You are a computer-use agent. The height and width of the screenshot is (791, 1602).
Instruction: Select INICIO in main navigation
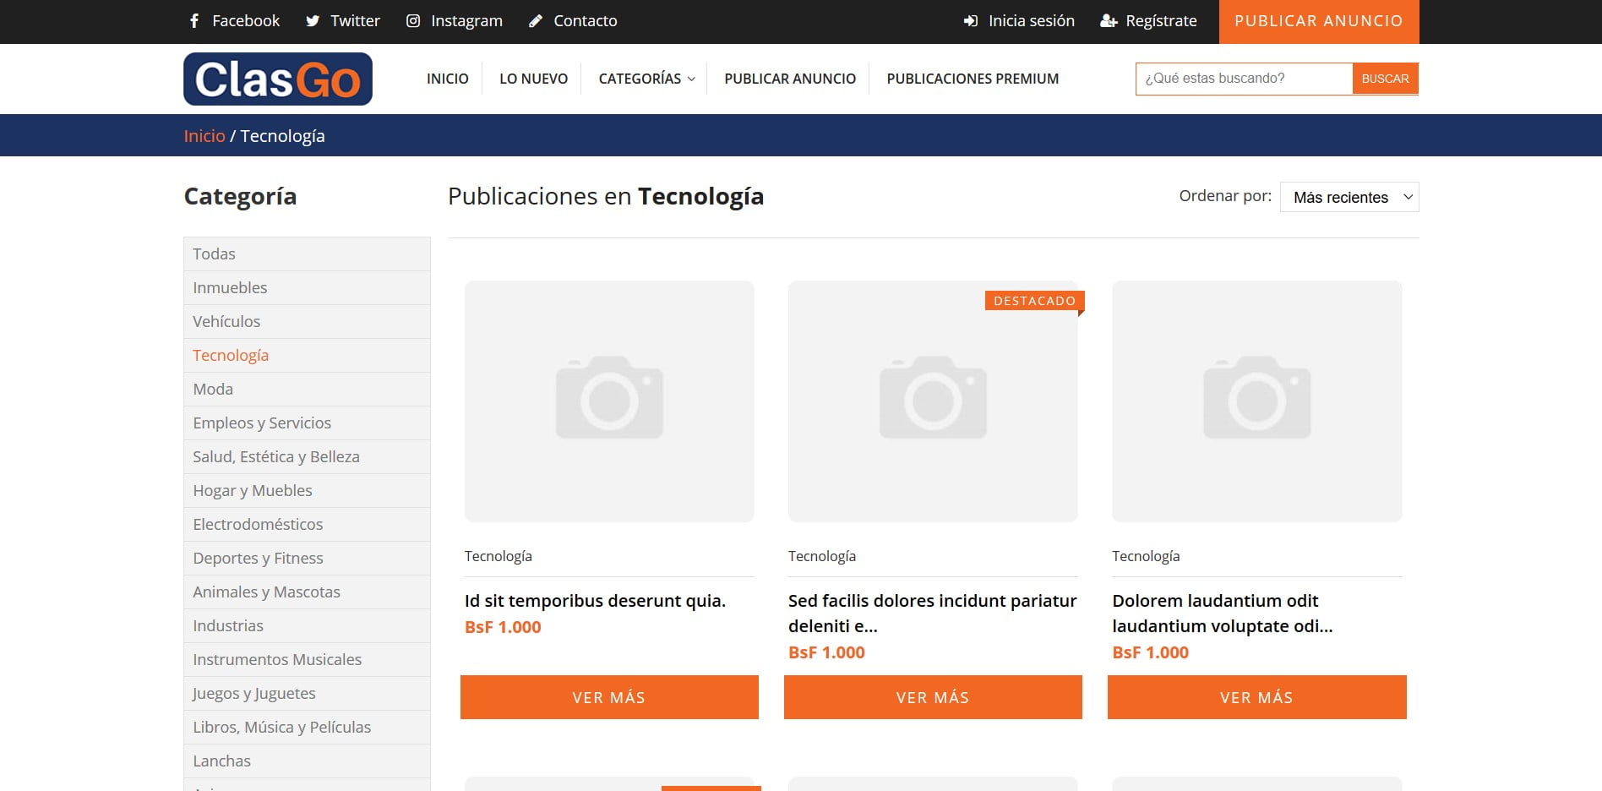tap(448, 79)
